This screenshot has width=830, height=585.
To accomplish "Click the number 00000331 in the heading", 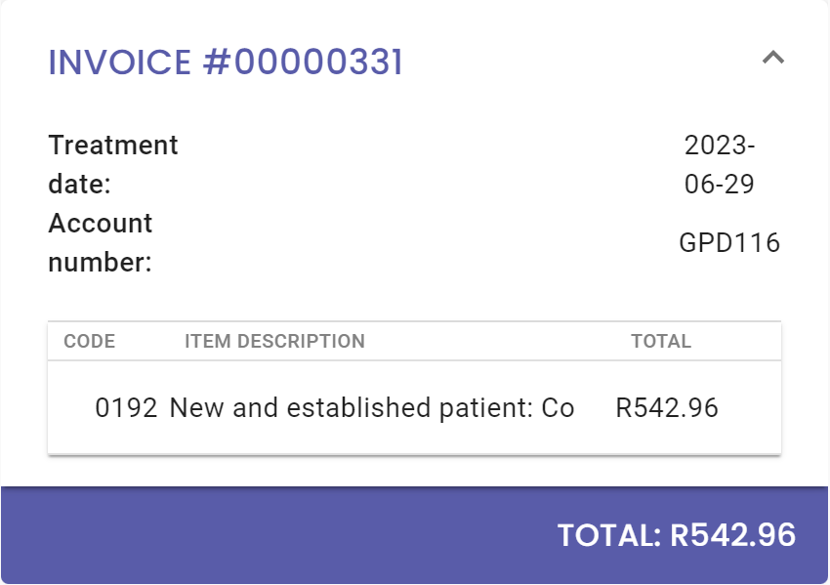I will pos(317,63).
